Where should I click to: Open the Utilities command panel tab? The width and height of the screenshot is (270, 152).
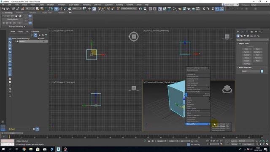click(x=260, y=32)
